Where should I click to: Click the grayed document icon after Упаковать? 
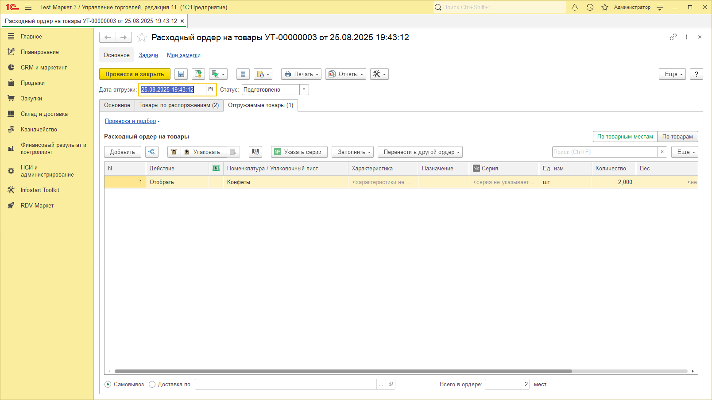click(x=233, y=152)
